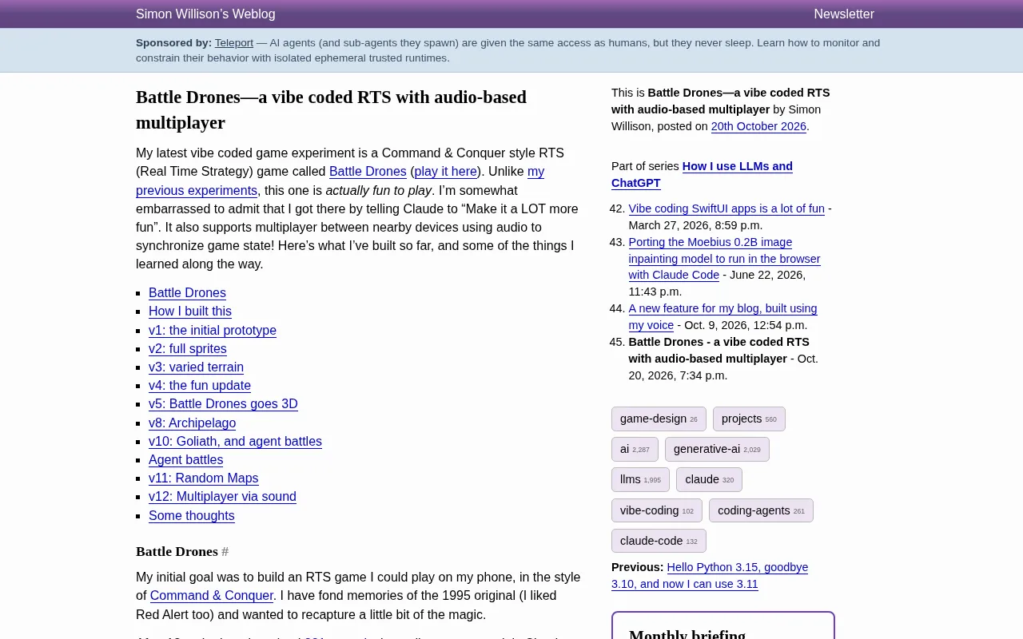Go to 'v8: Archipelago' section
The image size is (1023, 639).
point(193,423)
